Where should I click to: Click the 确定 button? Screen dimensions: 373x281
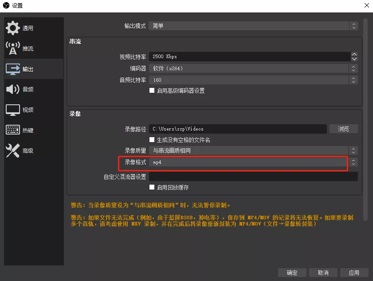[292, 273]
